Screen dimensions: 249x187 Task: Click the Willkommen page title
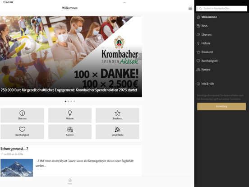70,8
